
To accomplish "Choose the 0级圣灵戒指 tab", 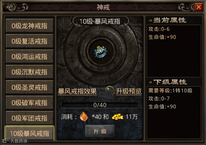I will click(29, 87).
